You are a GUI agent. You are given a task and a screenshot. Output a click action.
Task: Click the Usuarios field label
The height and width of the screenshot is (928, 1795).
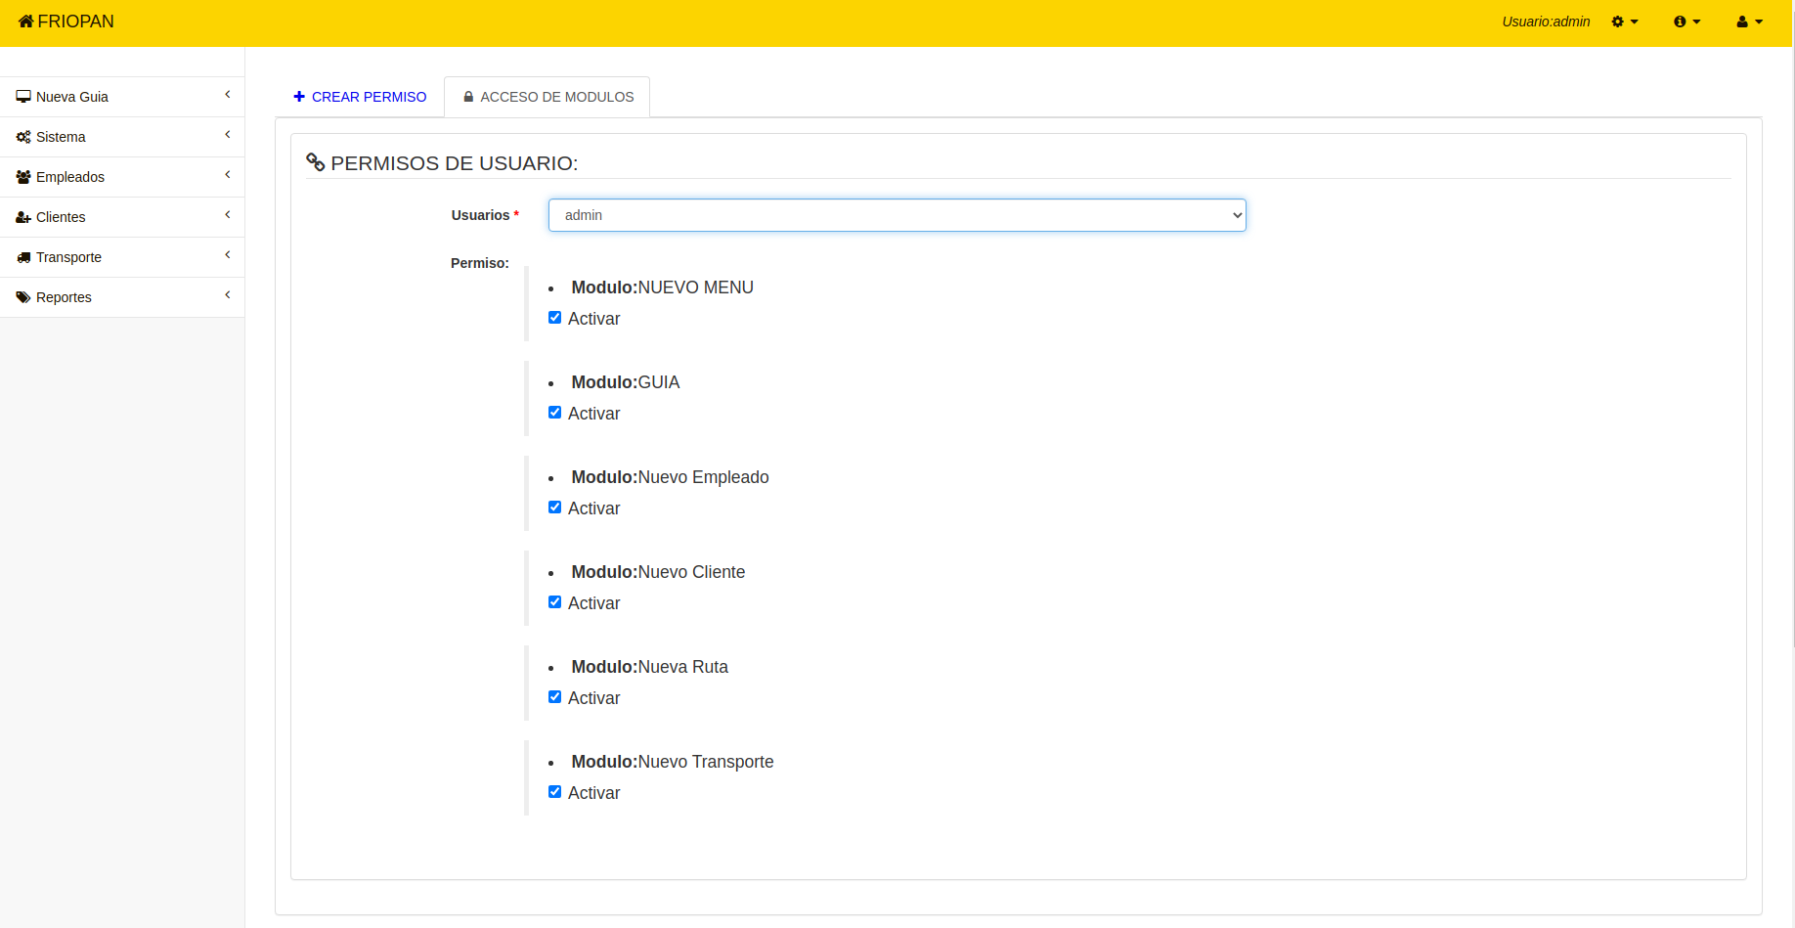pyautogui.click(x=485, y=215)
